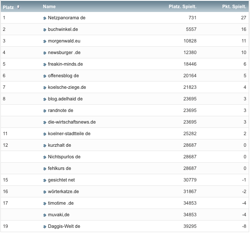Image resolution: width=250 pixels, height=233 pixels.
Task: Open the Daggis-Welt de link
Action: (x=64, y=226)
